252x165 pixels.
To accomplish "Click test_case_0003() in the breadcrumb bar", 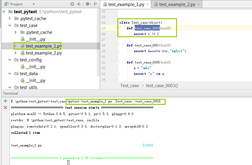I will (x=162, y=86).
